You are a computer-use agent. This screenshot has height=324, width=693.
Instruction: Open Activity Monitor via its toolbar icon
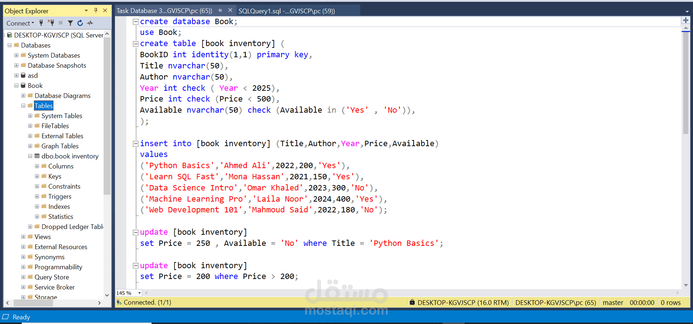pyautogui.click(x=90, y=23)
